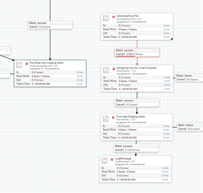Click the stopped status square on MergeVertica processor
This screenshot has height=193, width=203.
tap(114, 69)
